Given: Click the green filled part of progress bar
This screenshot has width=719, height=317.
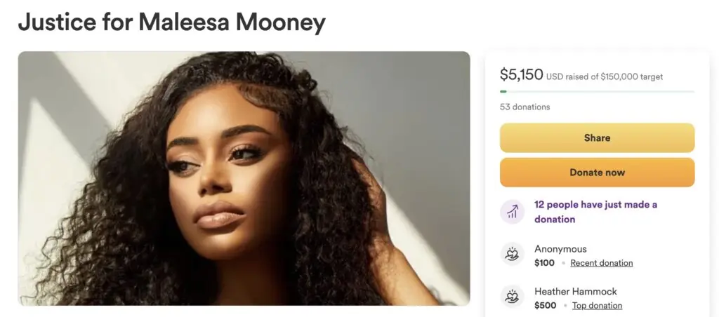Looking at the screenshot, I should [503, 91].
